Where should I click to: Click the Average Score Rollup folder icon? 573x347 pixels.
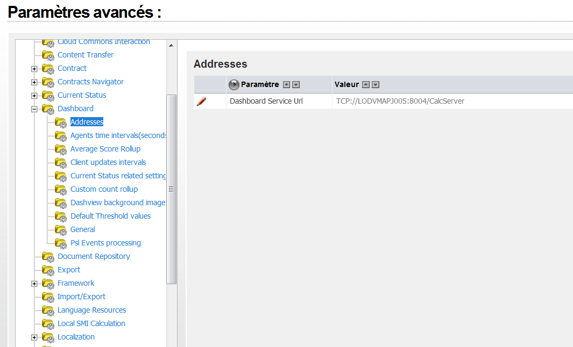[61, 149]
